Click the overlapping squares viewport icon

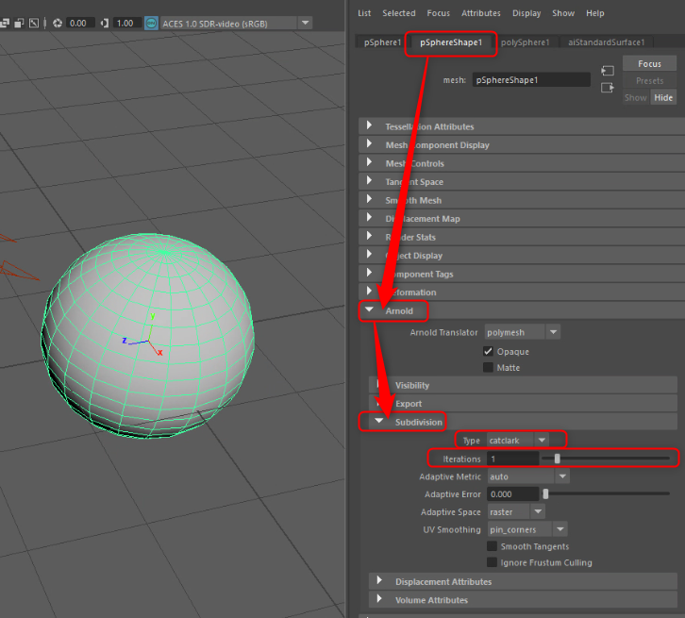click(x=19, y=24)
